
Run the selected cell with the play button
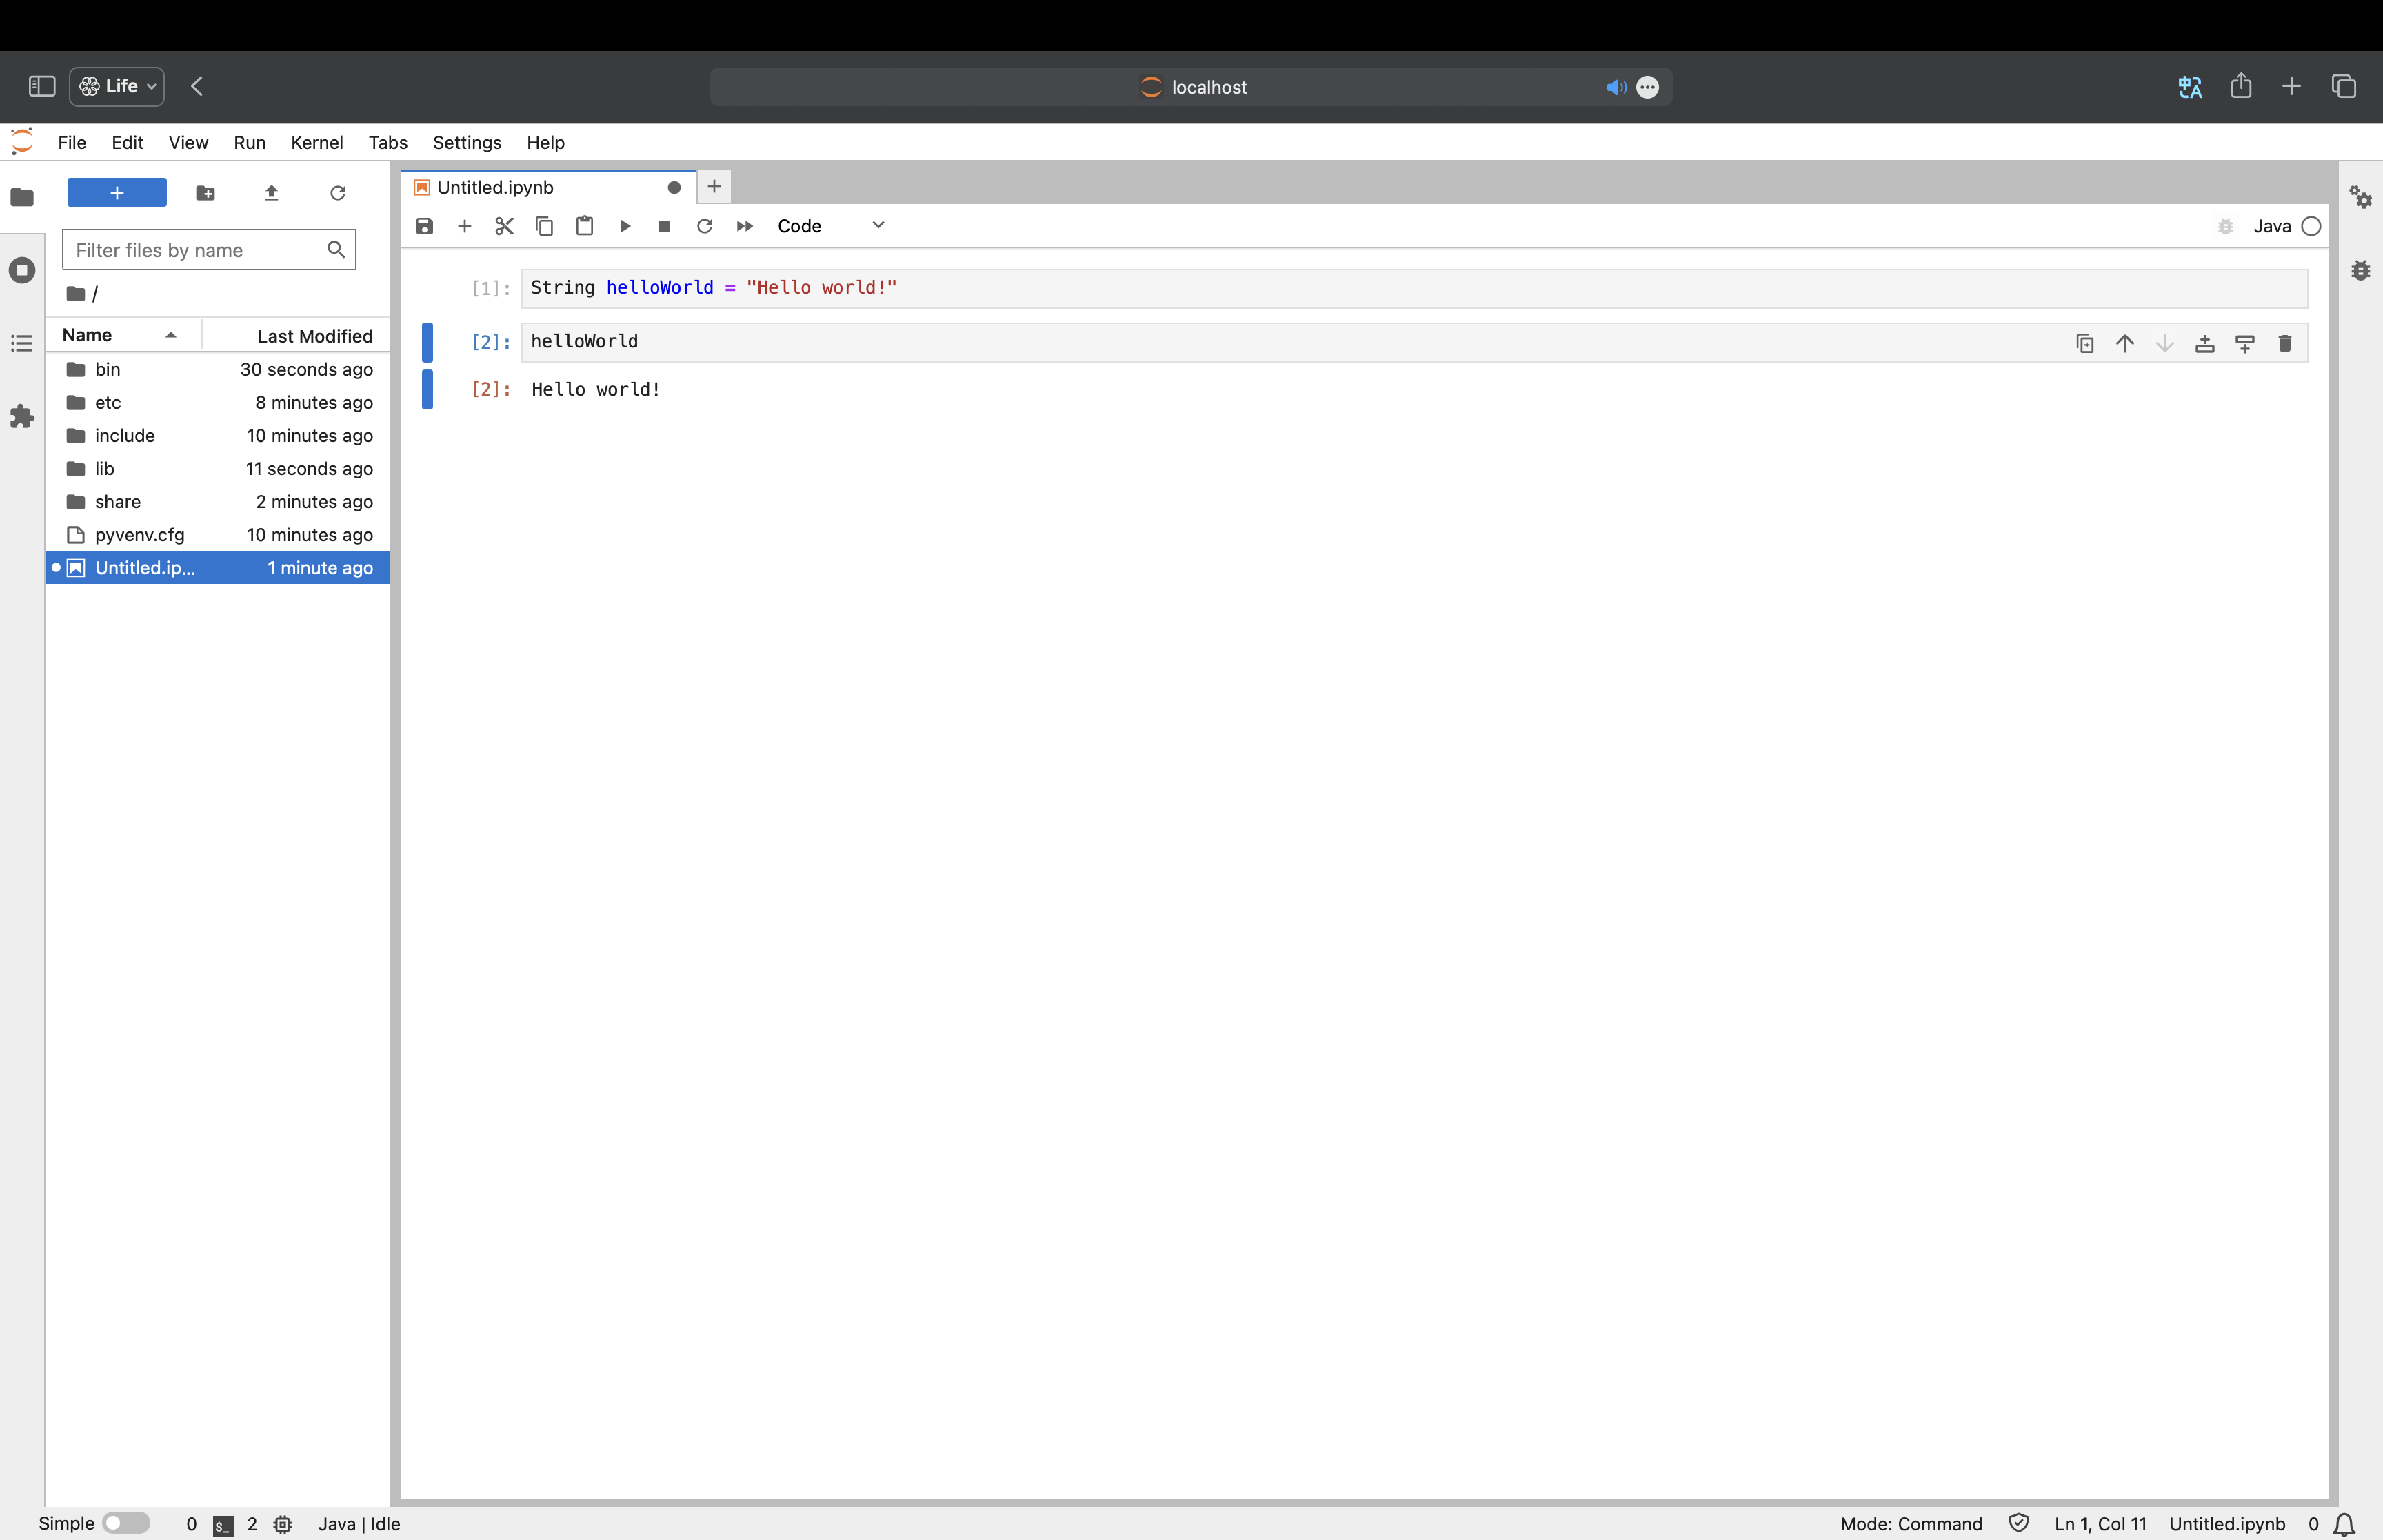pyautogui.click(x=625, y=226)
